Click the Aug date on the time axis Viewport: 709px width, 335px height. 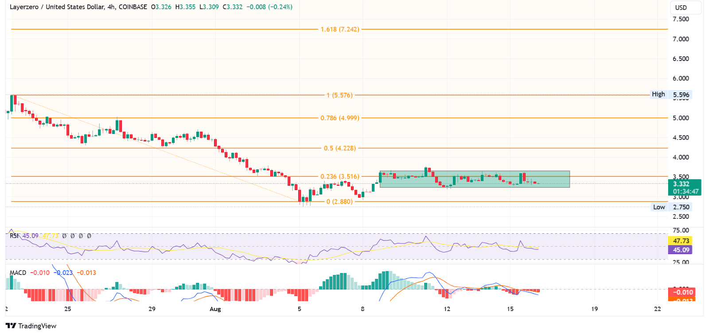215,309
